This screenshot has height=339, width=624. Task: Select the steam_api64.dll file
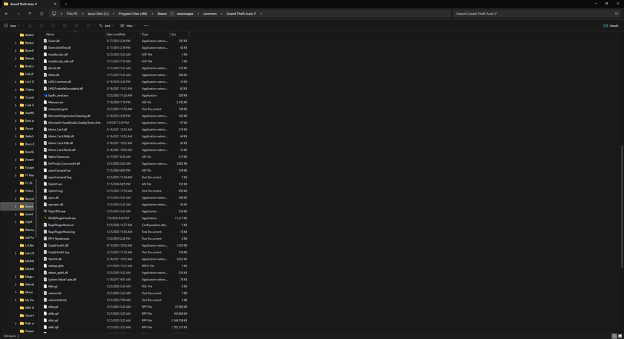point(58,273)
